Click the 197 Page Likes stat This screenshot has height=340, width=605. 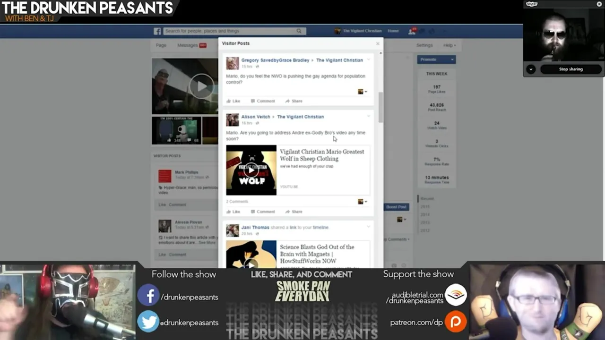(x=436, y=89)
